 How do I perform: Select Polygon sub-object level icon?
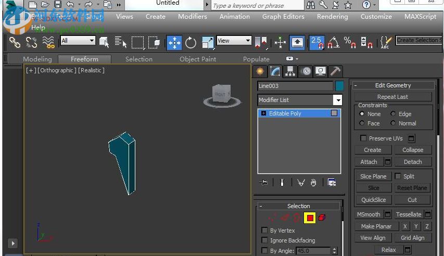(310, 218)
